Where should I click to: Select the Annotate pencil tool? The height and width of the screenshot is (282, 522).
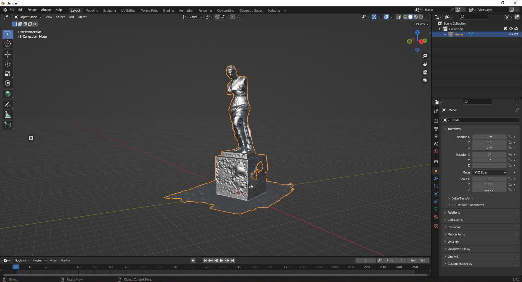click(x=8, y=105)
